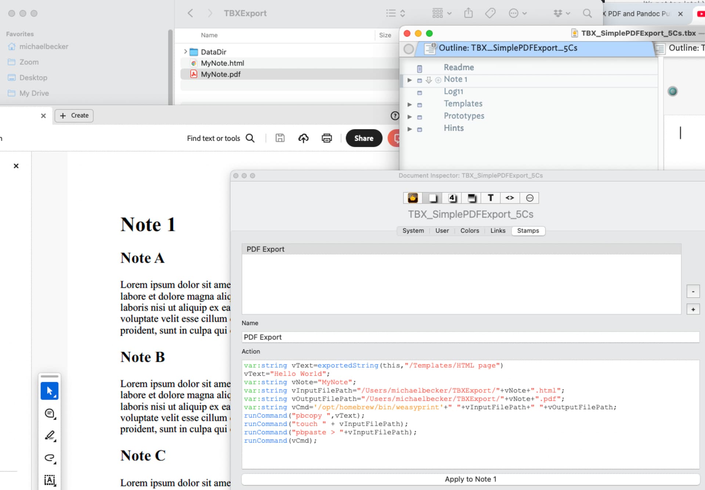Click the plus button to add stamp
Viewport: 705px width, 490px height.
pyautogui.click(x=693, y=309)
